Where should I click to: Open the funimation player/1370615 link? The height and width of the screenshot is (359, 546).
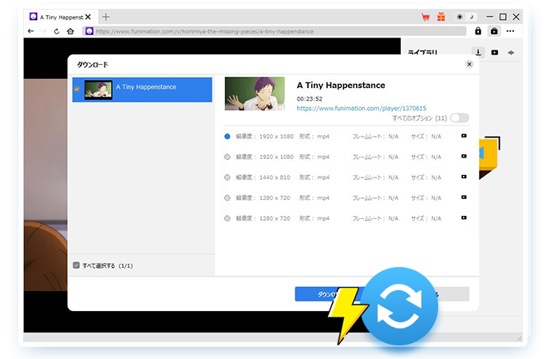(361, 108)
